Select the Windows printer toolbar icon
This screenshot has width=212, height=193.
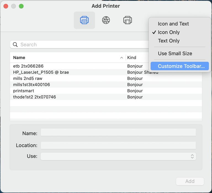(x=127, y=20)
